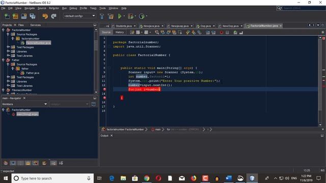Image resolution: width=326 pixels, height=183 pixels.
Task: Click the New Project toolbar icon
Action: pos(15,16)
